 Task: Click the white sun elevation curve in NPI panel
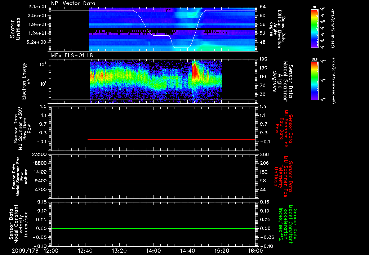161,35
